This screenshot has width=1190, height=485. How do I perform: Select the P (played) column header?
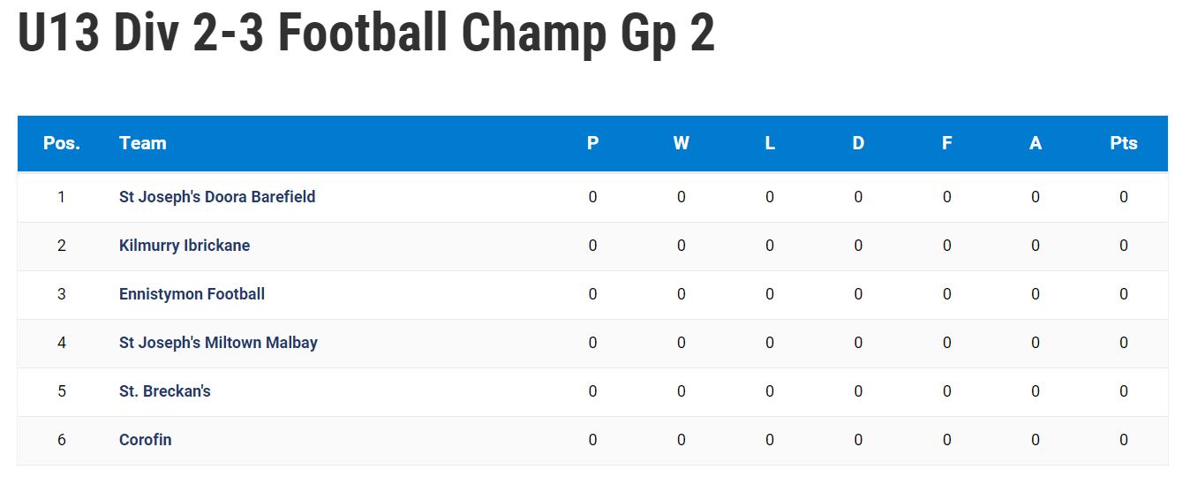(592, 143)
